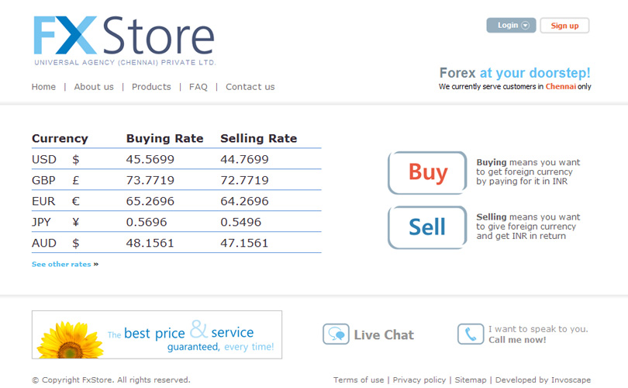628x388 pixels.
Task: Click the sunflower best price banner
Action: point(157,334)
